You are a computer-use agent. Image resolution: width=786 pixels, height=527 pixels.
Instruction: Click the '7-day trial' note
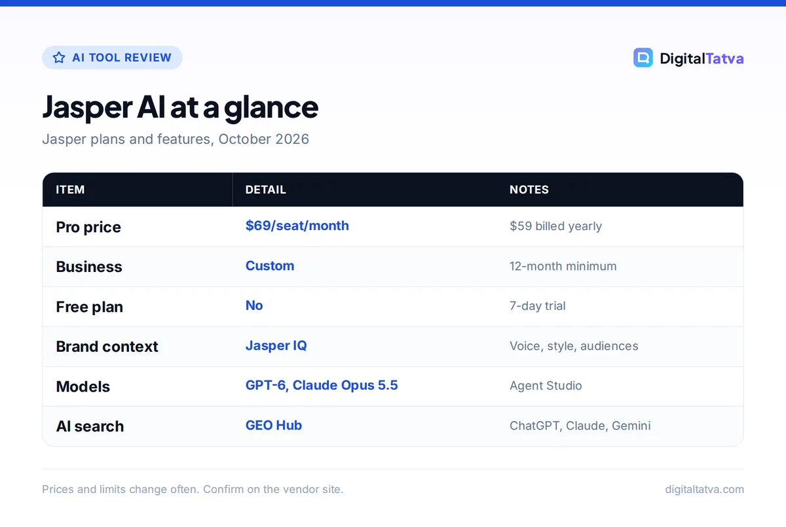click(537, 306)
